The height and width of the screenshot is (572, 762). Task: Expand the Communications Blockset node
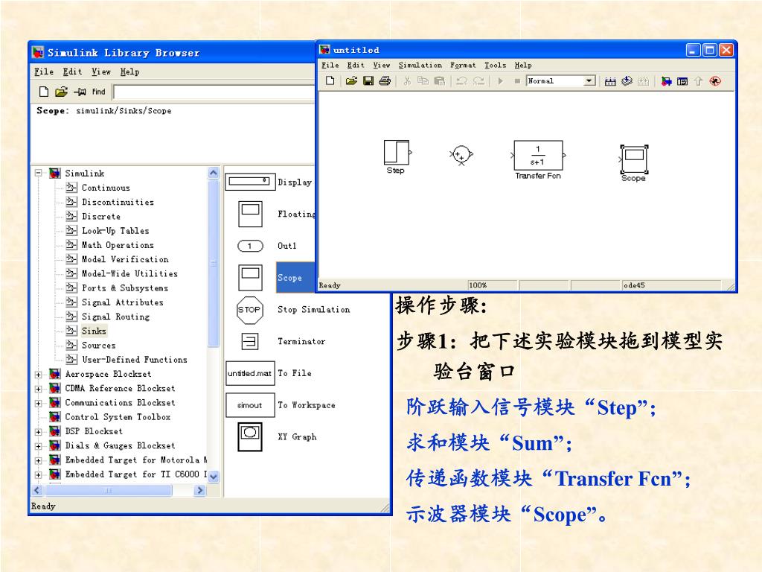pos(39,403)
